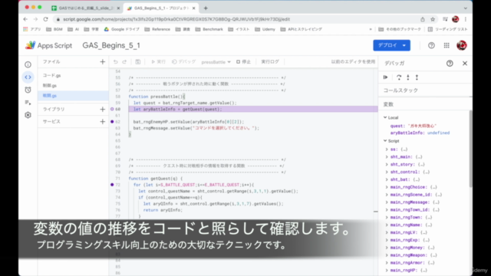Open Google apps grid icon
Screen dimensions: 491x276
[447, 45]
